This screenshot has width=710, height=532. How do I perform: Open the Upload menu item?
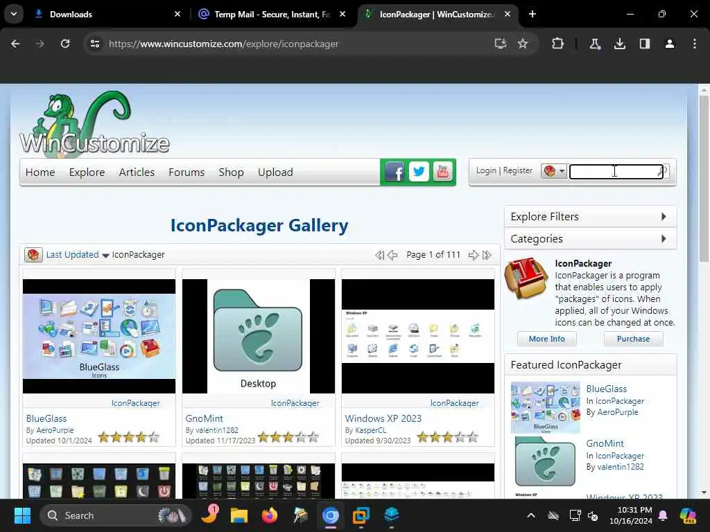tap(275, 172)
